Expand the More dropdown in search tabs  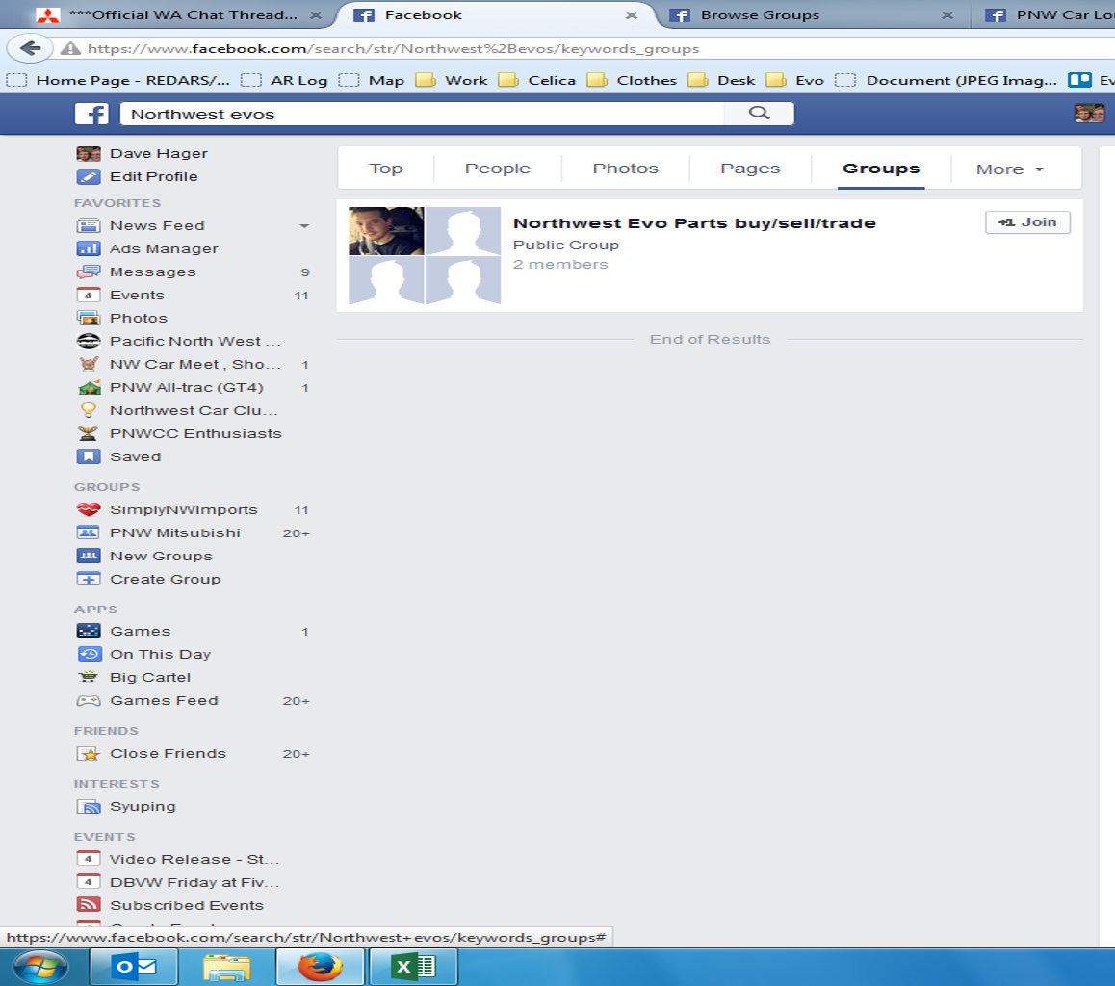tap(1009, 169)
